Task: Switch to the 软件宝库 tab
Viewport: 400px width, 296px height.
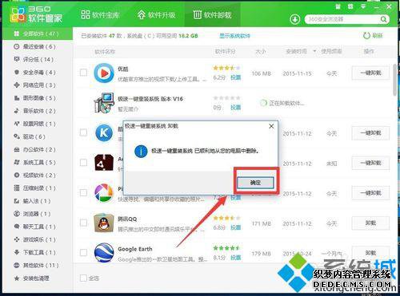Action: click(100, 14)
